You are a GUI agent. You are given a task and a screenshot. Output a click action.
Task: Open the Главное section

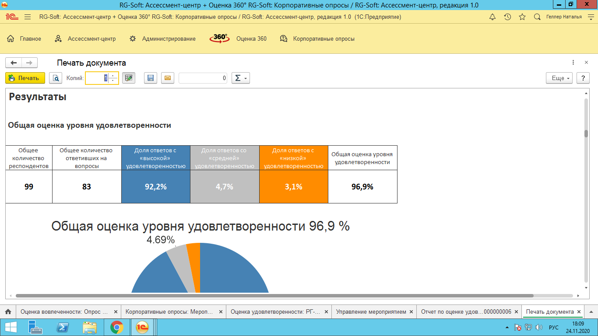tap(25, 39)
